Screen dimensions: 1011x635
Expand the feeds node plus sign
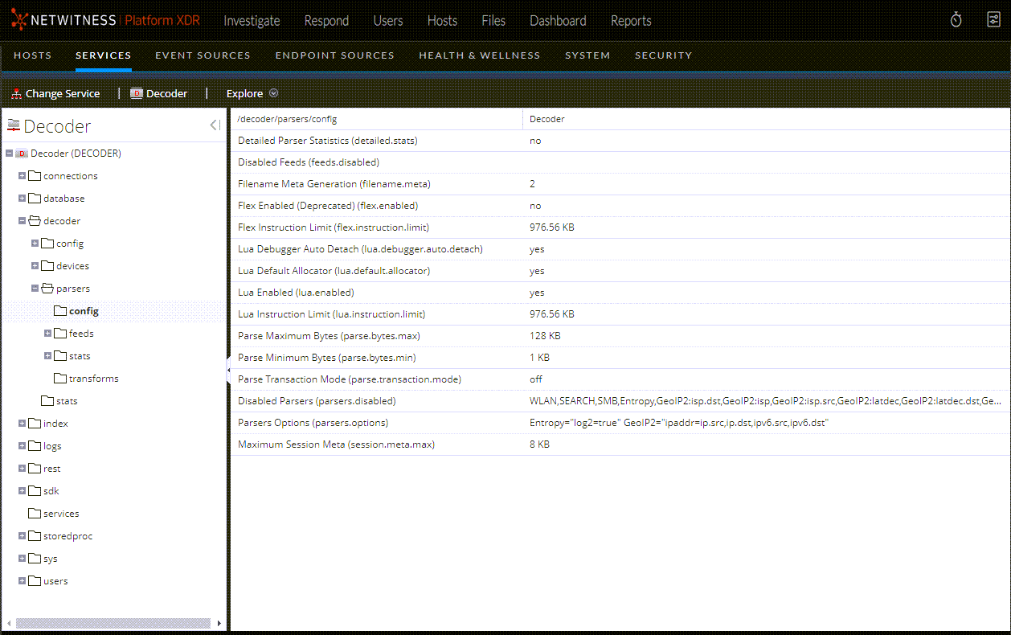46,333
